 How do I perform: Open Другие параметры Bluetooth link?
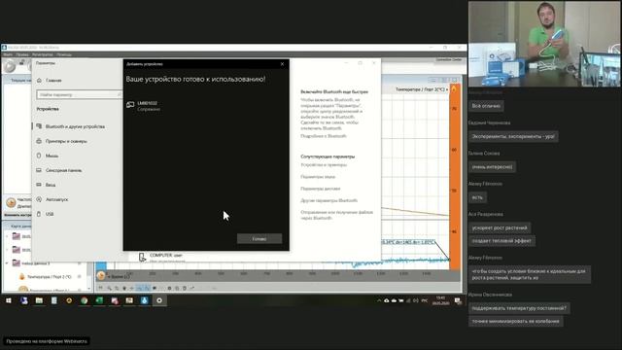328,200
